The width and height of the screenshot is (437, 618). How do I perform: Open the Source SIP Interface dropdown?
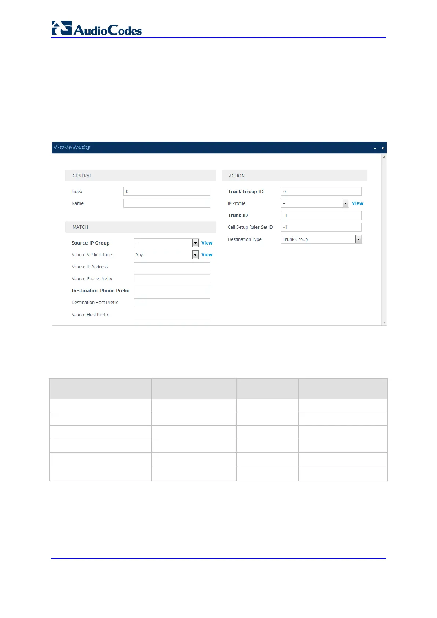(166, 255)
